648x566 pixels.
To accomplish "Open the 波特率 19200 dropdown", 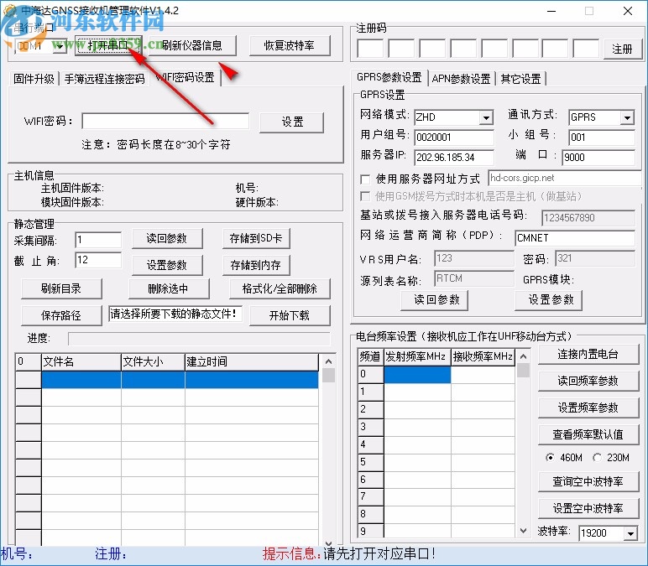I will click(630, 534).
